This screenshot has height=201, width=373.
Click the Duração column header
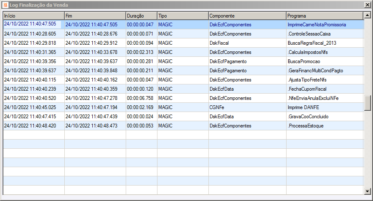[x=142, y=16]
